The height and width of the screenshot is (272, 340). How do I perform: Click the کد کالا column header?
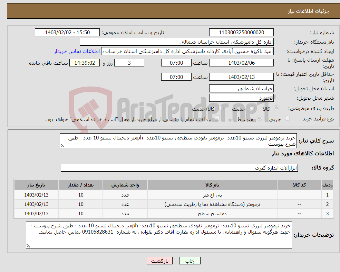(x=299, y=185)
